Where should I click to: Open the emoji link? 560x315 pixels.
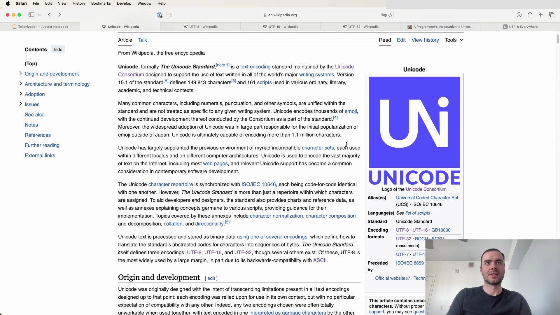(x=351, y=111)
